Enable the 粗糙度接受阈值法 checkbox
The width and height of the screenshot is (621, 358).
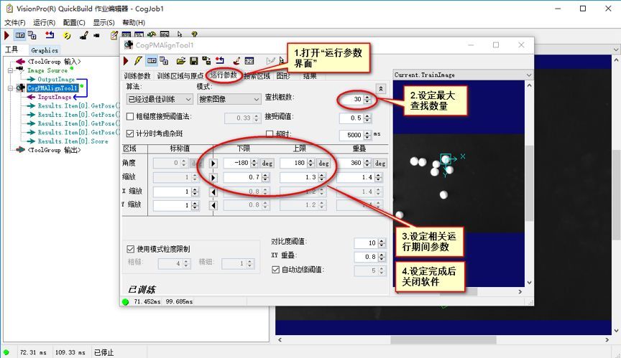click(x=130, y=116)
